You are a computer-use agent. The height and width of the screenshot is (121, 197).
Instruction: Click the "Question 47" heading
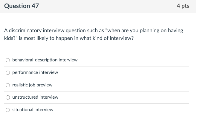coord(21,6)
